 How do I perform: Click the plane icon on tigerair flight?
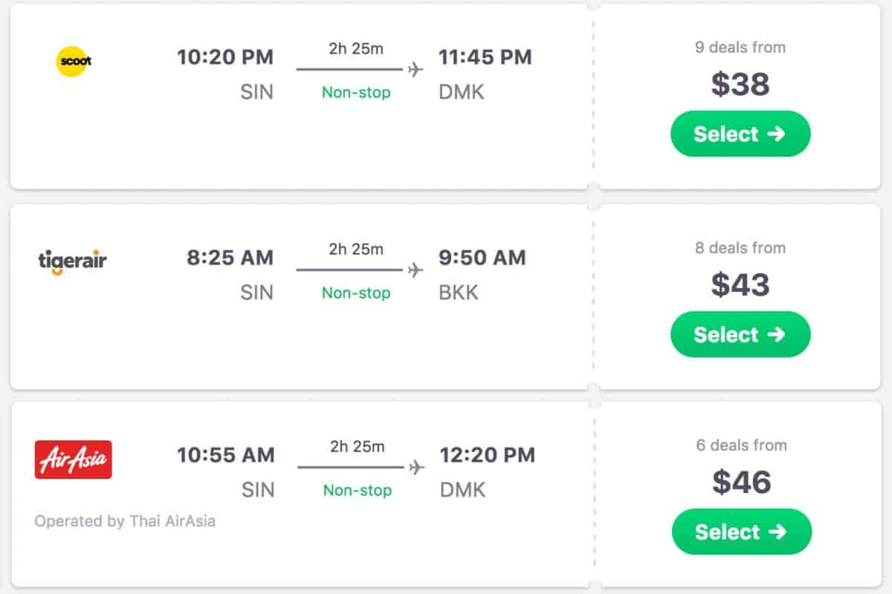coord(415,270)
